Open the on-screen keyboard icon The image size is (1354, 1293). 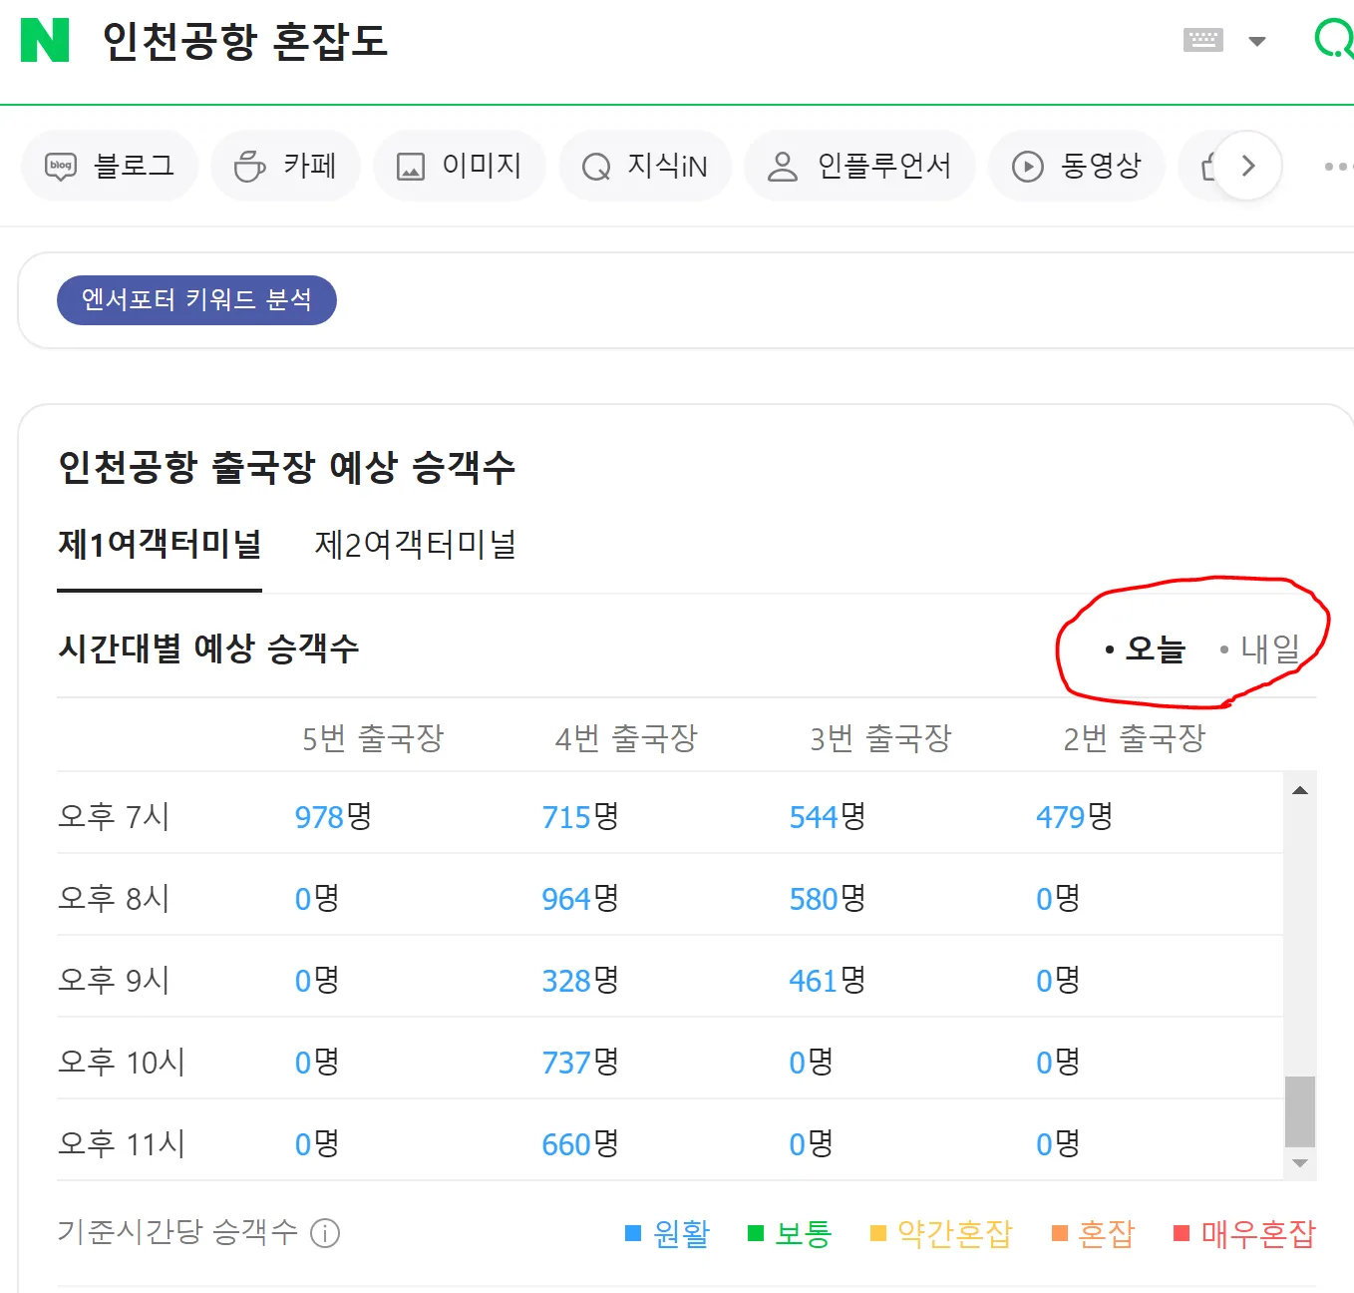(x=1203, y=40)
